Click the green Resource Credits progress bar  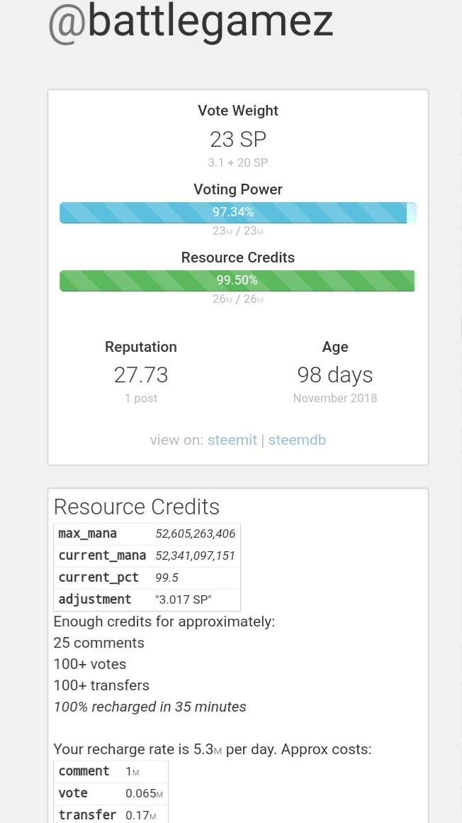237,280
